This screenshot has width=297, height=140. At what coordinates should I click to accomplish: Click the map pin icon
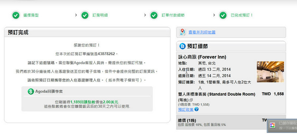[x=182, y=32]
